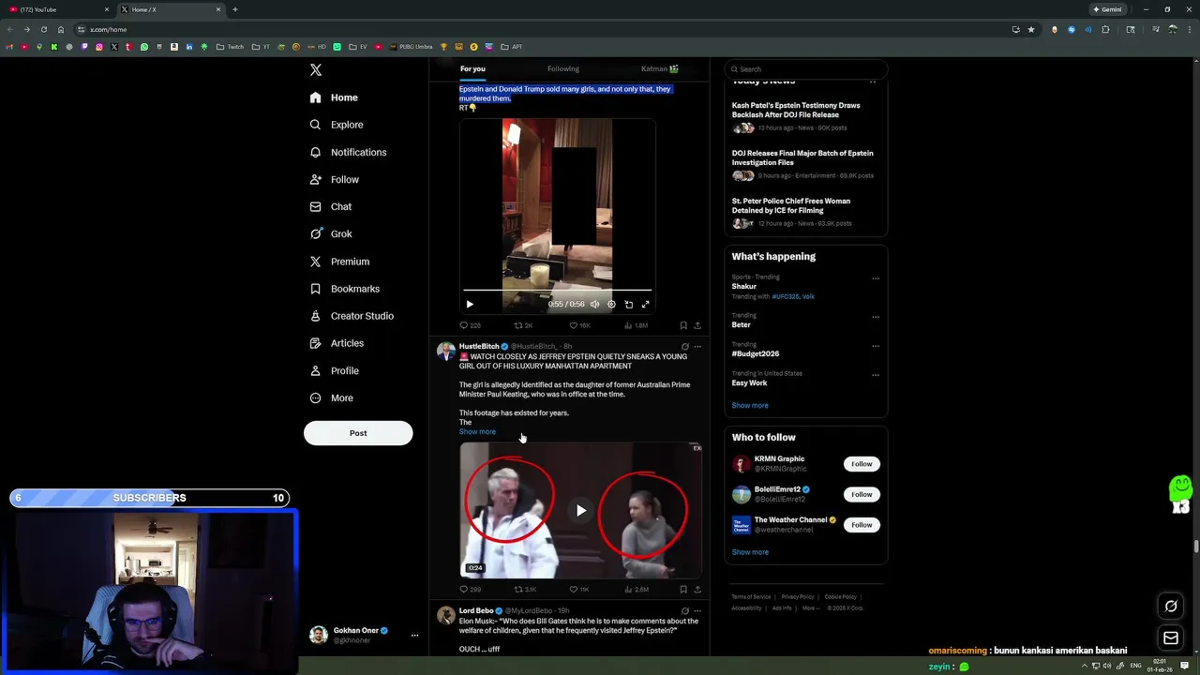Go to Home in sidebar
Image resolution: width=1200 pixels, height=675 pixels.
click(x=334, y=97)
